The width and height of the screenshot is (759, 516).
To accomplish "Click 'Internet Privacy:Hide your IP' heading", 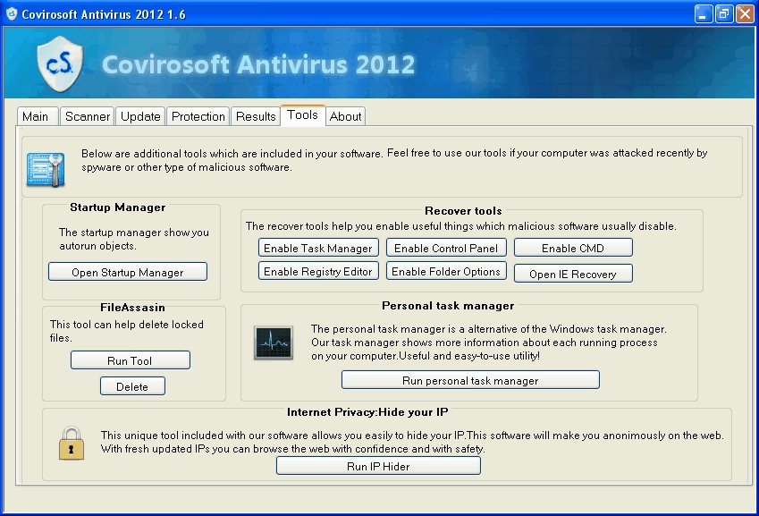I will point(367,412).
